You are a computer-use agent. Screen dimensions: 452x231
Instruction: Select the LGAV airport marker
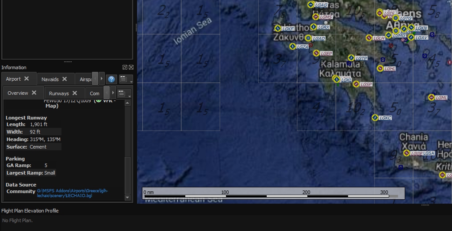pyautogui.click(x=411, y=37)
